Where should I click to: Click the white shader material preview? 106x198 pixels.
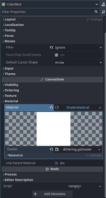click(x=54, y=129)
